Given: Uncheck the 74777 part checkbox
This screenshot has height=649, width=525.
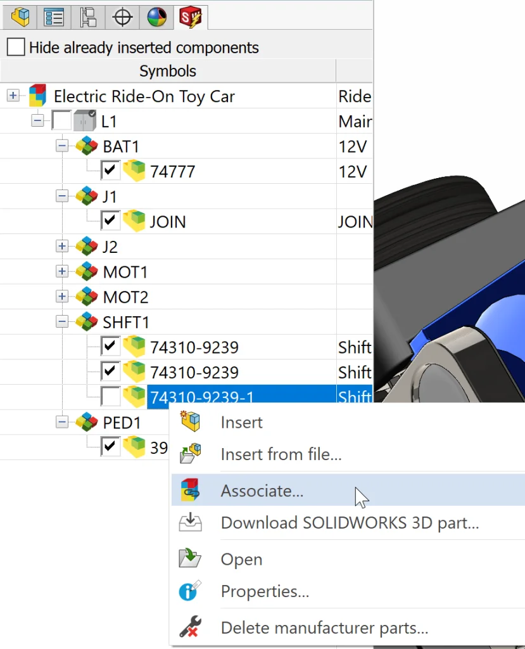Looking at the screenshot, I should (x=110, y=170).
